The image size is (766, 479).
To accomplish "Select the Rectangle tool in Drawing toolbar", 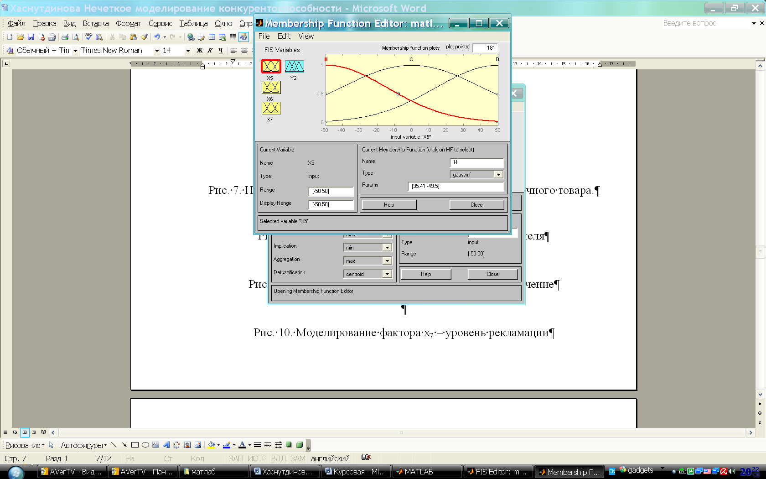I will coord(135,445).
